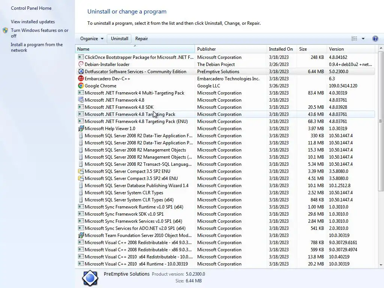Screen dimensions: 384x288
Task: Click the .NET Framework 4.8 SDK icon
Action: [x=81, y=107]
